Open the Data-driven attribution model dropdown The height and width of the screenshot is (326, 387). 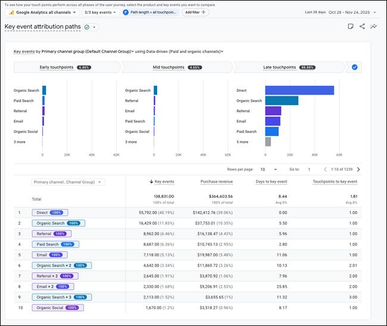(x=185, y=52)
